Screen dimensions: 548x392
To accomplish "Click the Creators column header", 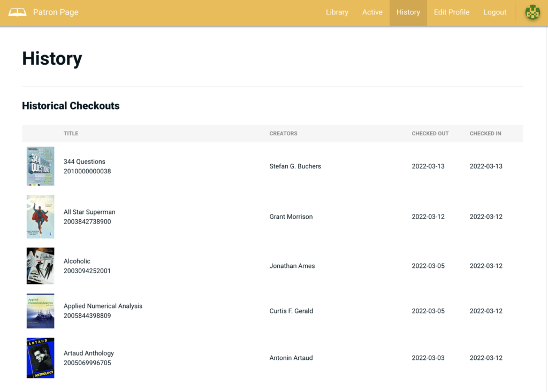I will (283, 133).
